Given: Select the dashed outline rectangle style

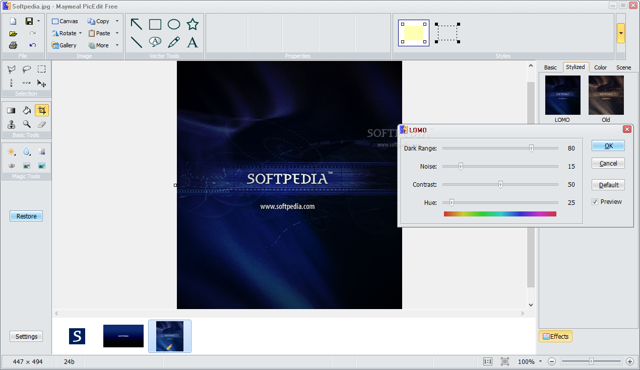Looking at the screenshot, I should [447, 33].
